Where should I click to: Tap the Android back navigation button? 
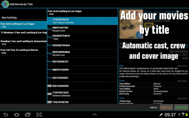[6, 114]
